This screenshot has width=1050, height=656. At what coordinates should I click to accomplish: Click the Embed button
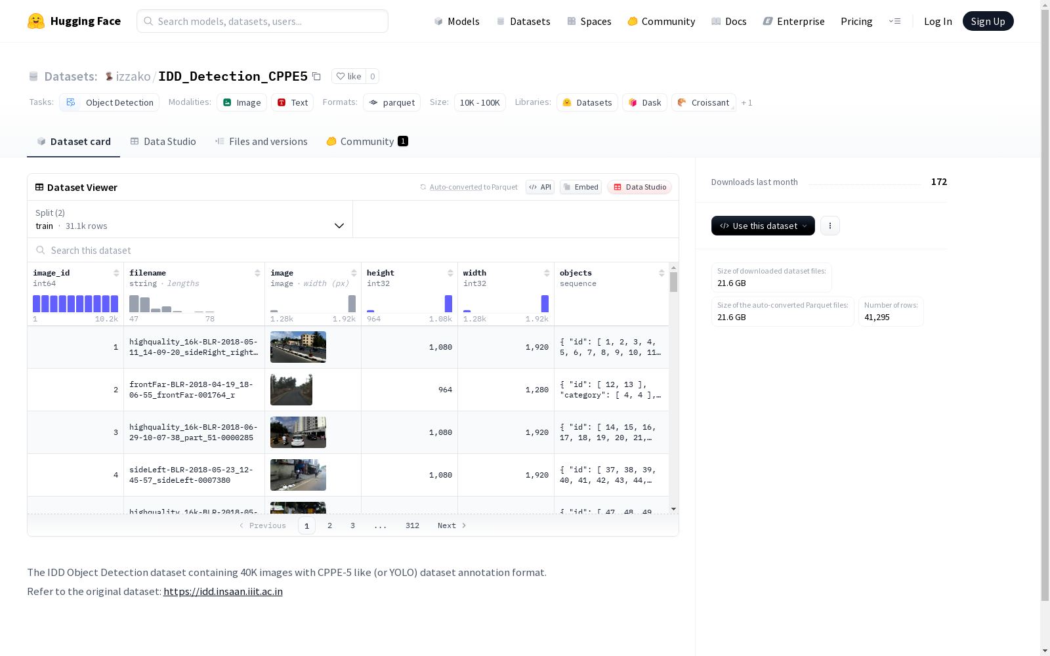point(581,187)
